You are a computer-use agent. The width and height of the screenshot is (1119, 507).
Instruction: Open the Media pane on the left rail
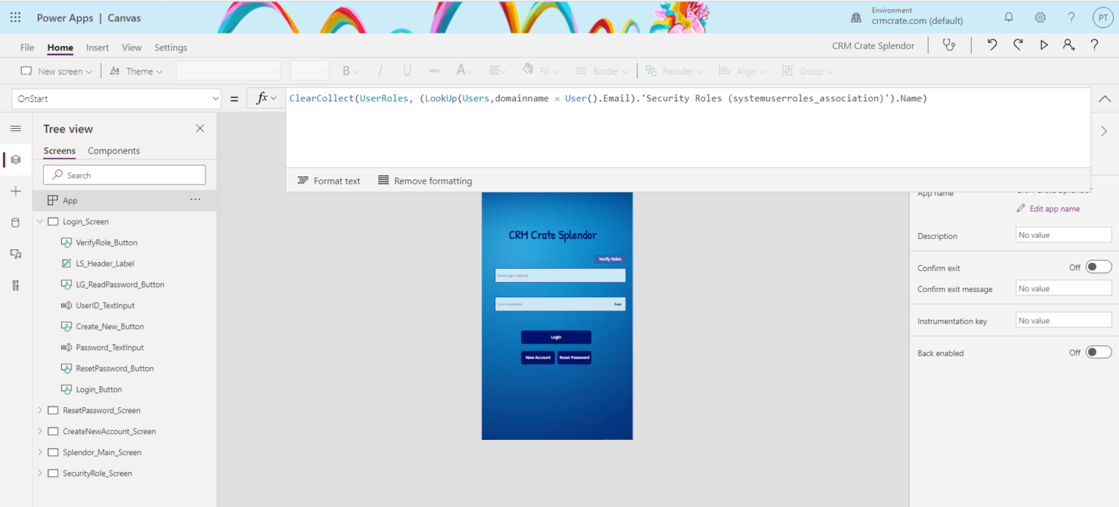tap(16, 253)
